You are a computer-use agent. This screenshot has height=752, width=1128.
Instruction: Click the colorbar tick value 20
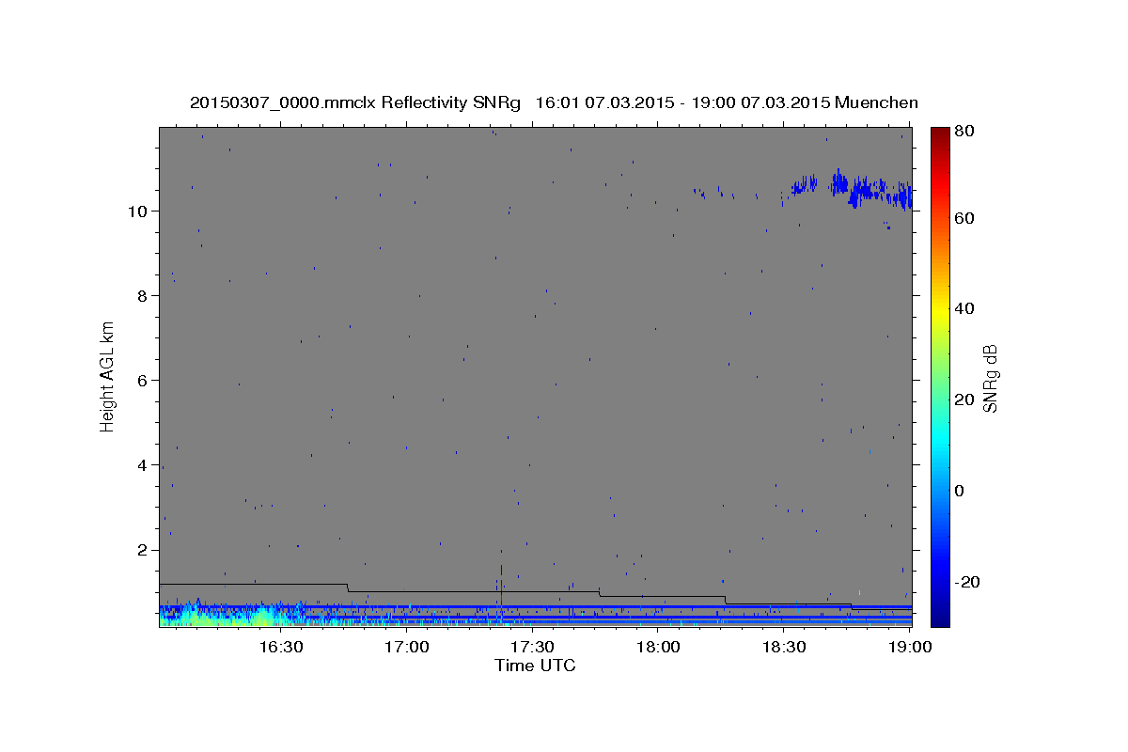coord(964,399)
